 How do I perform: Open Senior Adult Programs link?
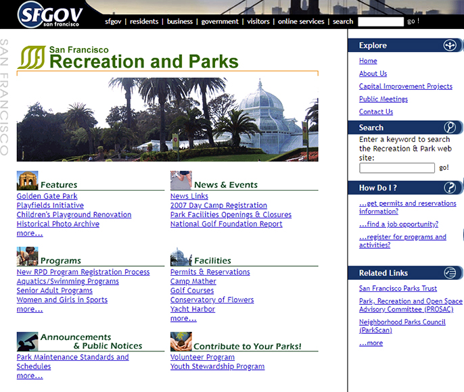click(x=54, y=291)
